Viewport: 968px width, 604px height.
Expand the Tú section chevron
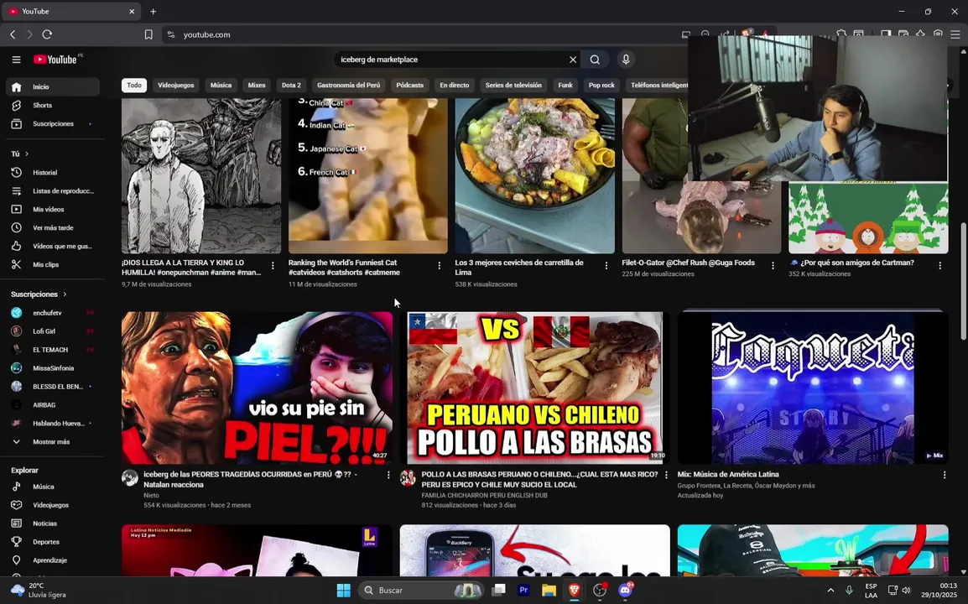coord(27,154)
